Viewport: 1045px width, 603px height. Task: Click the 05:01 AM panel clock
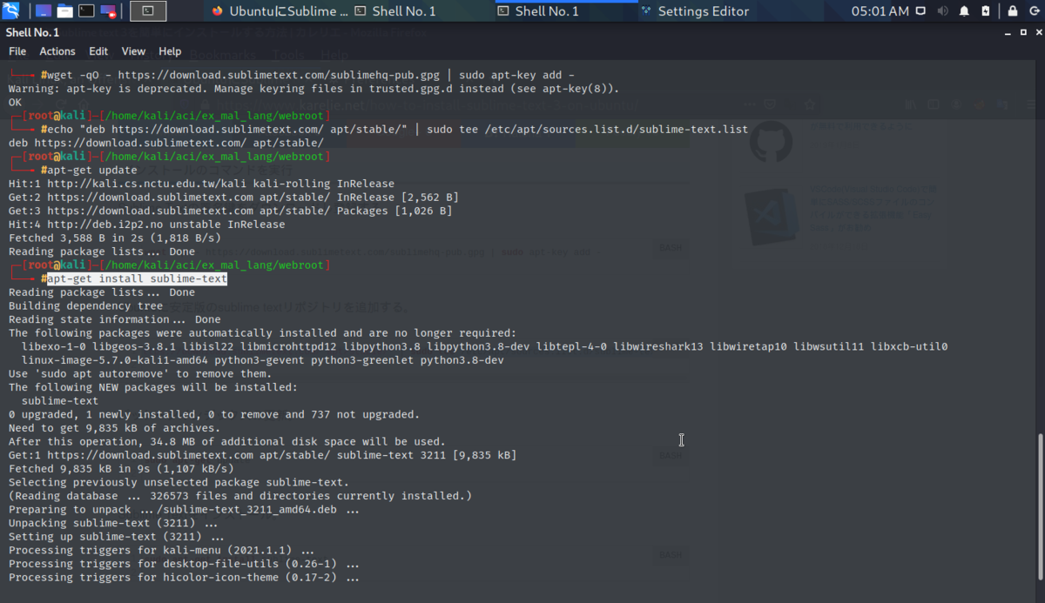(x=880, y=11)
